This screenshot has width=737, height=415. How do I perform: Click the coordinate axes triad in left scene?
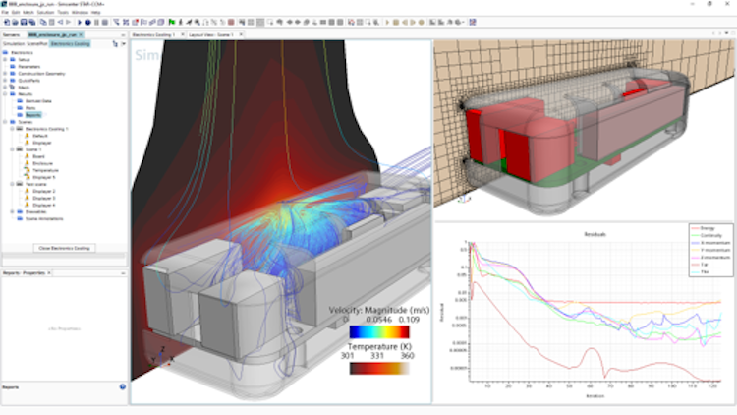click(161, 359)
